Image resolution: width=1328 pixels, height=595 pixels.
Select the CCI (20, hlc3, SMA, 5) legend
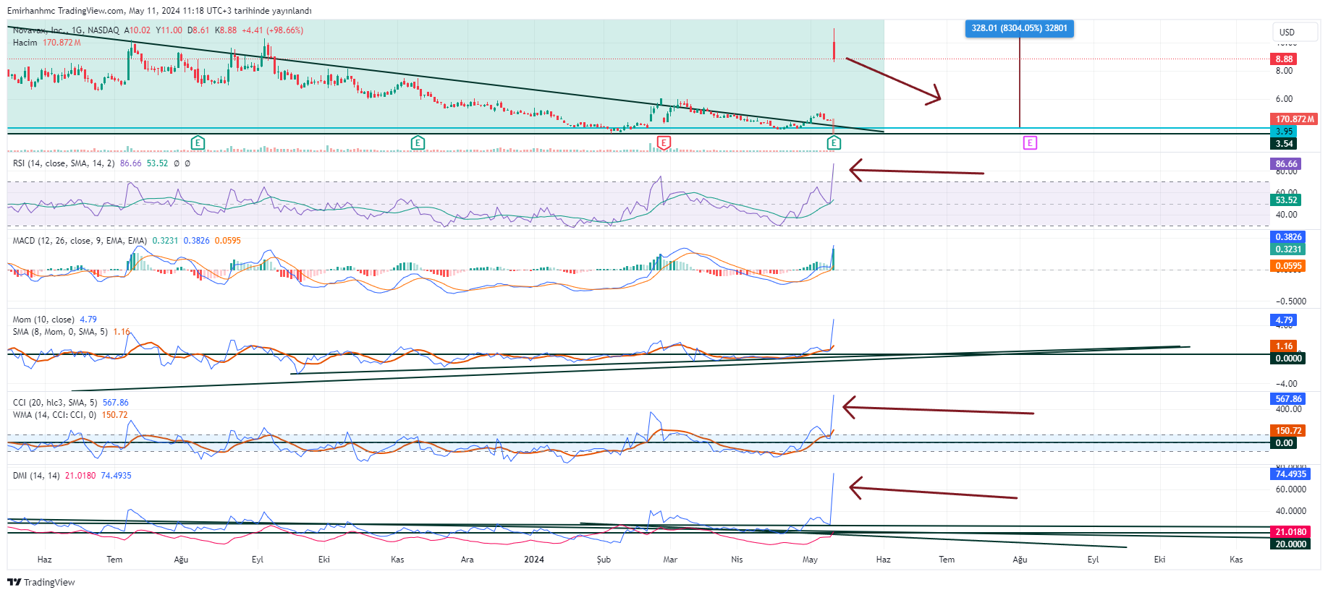point(55,403)
